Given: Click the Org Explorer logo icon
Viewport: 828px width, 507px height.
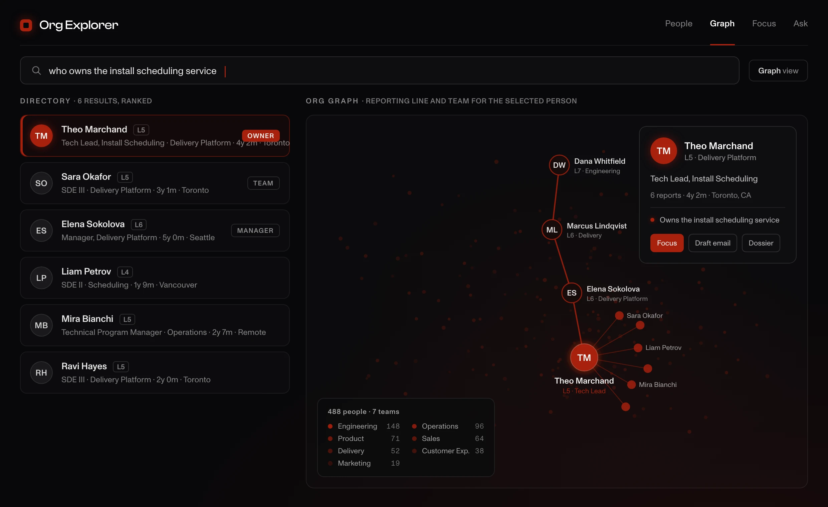Looking at the screenshot, I should coord(26,25).
